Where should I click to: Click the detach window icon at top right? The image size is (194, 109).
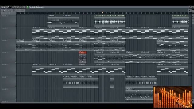point(190,7)
